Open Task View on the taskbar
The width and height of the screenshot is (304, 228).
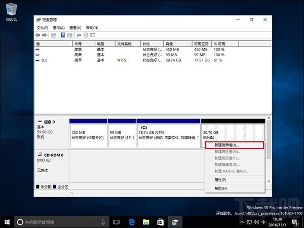coord(117,222)
